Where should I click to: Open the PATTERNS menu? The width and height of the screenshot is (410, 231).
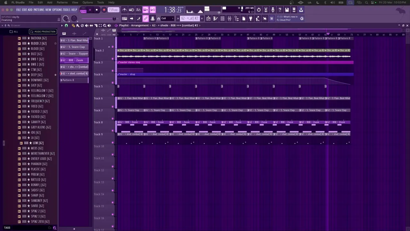click(x=39, y=10)
